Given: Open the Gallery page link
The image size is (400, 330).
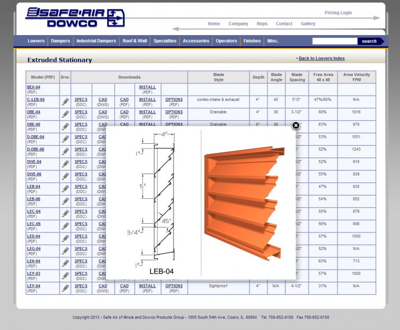Looking at the screenshot, I should click(x=308, y=24).
